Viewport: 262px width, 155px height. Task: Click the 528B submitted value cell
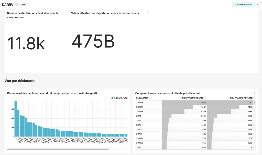184,112
